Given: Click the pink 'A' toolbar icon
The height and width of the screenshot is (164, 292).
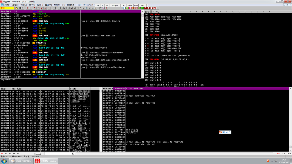Looking at the screenshot, I should (130, 8).
